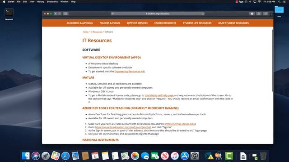Open Camtasia green C icon in the Dock
Image resolution: width=289 pixels, height=162 pixels.
[x=229, y=156]
